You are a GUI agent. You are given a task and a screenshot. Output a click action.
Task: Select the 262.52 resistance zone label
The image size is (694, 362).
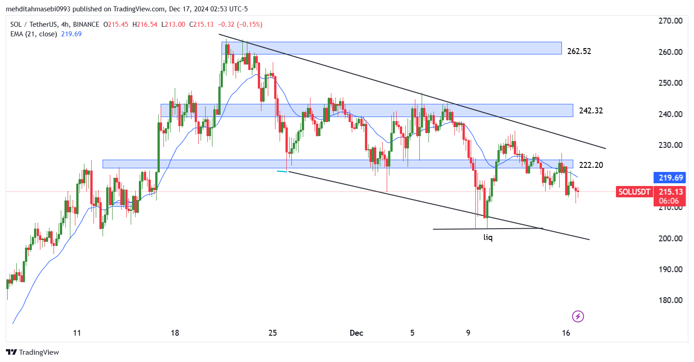[579, 51]
